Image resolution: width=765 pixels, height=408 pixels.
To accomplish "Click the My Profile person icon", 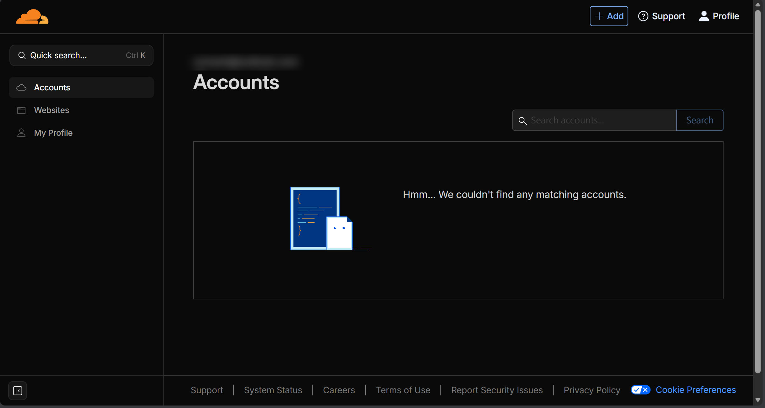I will pos(21,133).
